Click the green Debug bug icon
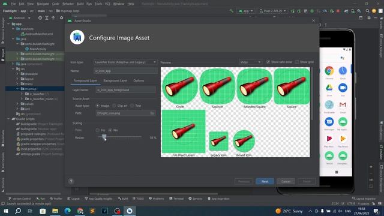Screen dimensions: 384x216 click(x=312, y=11)
